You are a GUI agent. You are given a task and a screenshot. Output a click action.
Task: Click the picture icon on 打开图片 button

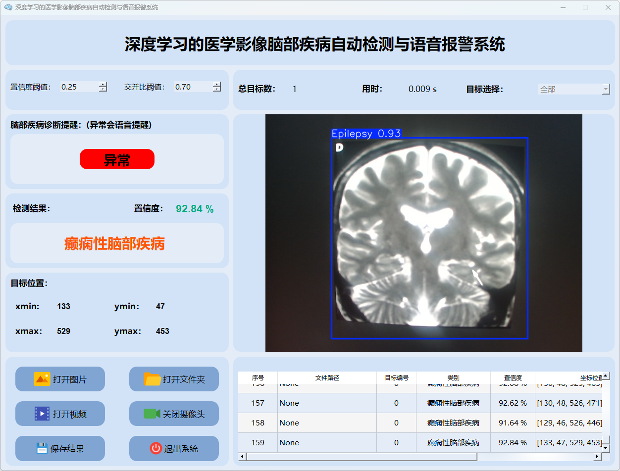pyautogui.click(x=42, y=379)
